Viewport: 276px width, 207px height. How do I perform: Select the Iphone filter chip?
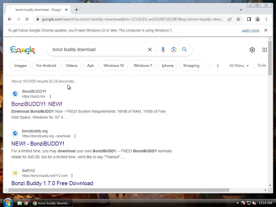pos(168,65)
